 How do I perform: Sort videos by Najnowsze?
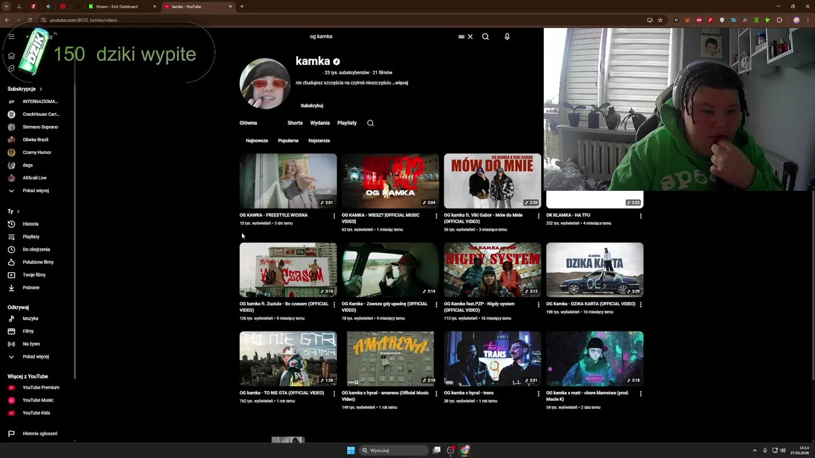point(257,141)
